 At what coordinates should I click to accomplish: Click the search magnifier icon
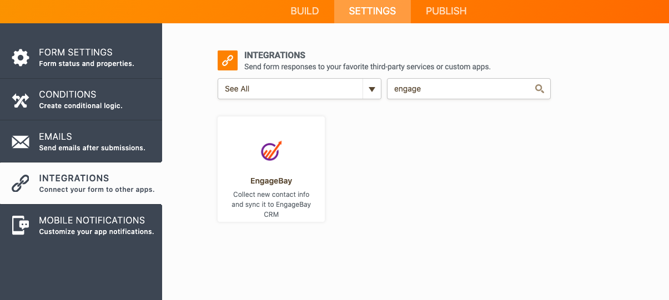click(x=539, y=89)
